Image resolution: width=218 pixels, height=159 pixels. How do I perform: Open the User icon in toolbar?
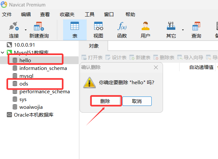(x=146, y=26)
